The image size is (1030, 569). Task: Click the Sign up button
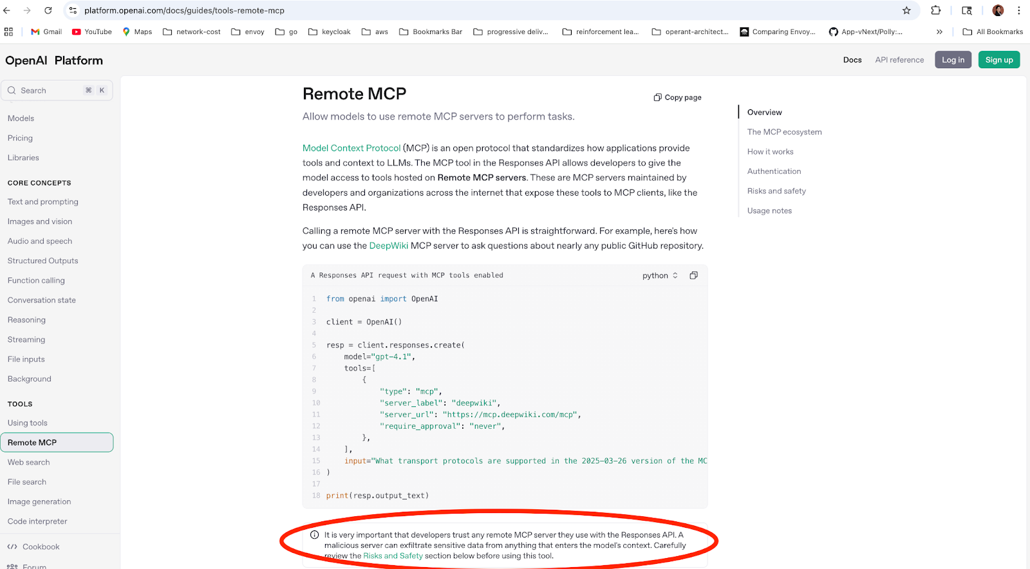[x=999, y=60]
